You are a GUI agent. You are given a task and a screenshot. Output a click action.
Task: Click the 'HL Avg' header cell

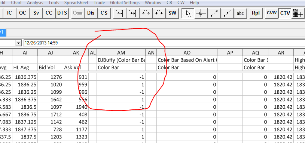coord(25,67)
